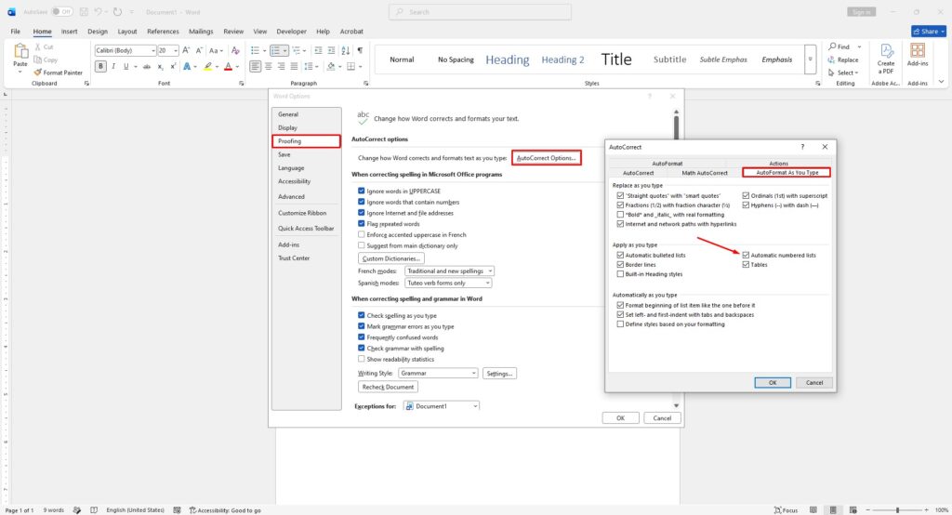Open the Select dropdown in Editing group
The width and height of the screenshot is (952, 515).
(844, 73)
